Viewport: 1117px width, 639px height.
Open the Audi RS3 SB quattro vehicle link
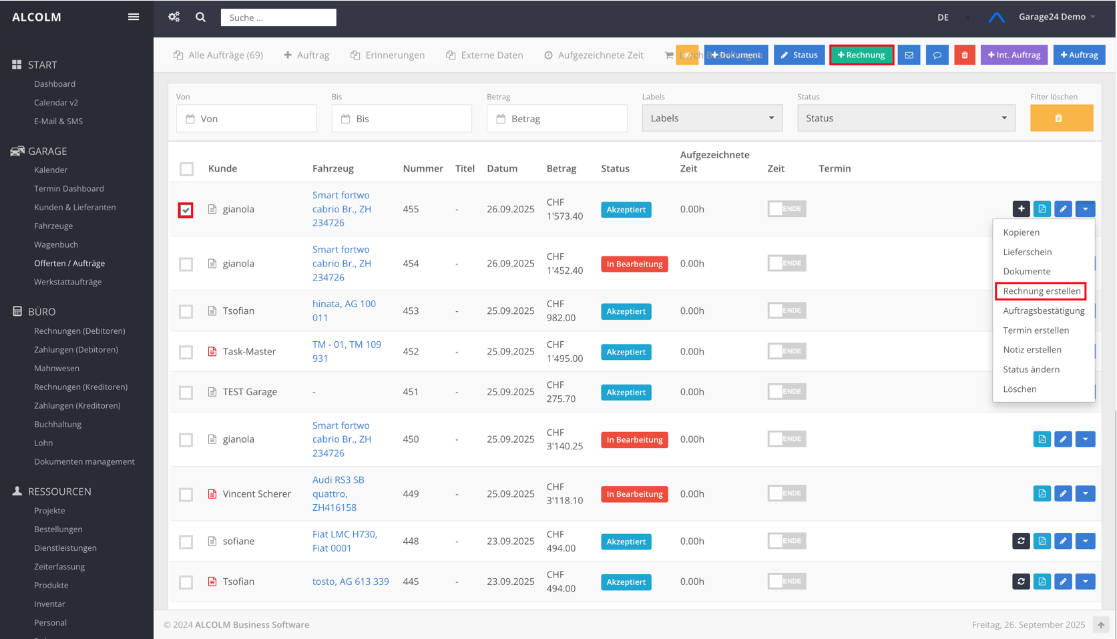(338, 493)
